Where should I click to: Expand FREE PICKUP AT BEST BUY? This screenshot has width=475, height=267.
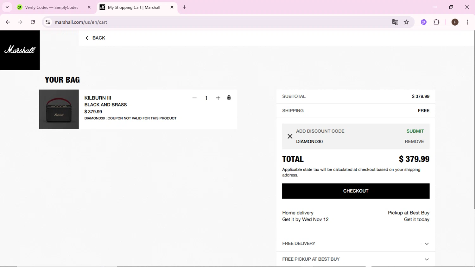356,259
